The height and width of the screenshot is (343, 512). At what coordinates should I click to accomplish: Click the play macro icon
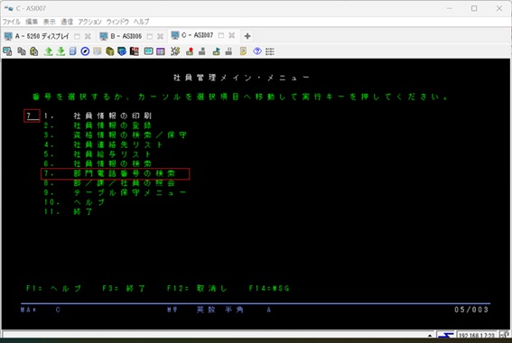pos(216,51)
